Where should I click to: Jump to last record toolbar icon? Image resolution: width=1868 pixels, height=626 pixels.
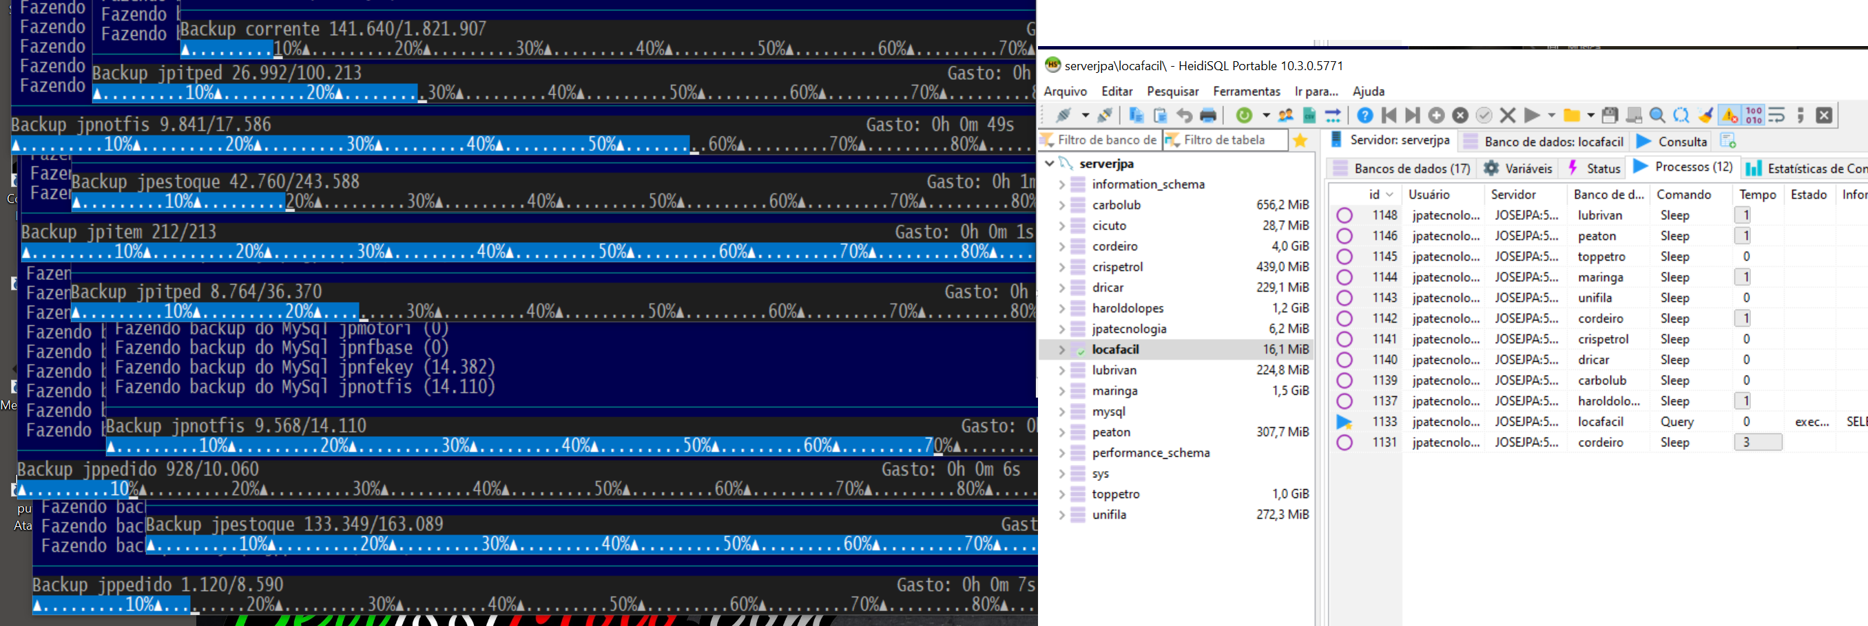point(1413,115)
